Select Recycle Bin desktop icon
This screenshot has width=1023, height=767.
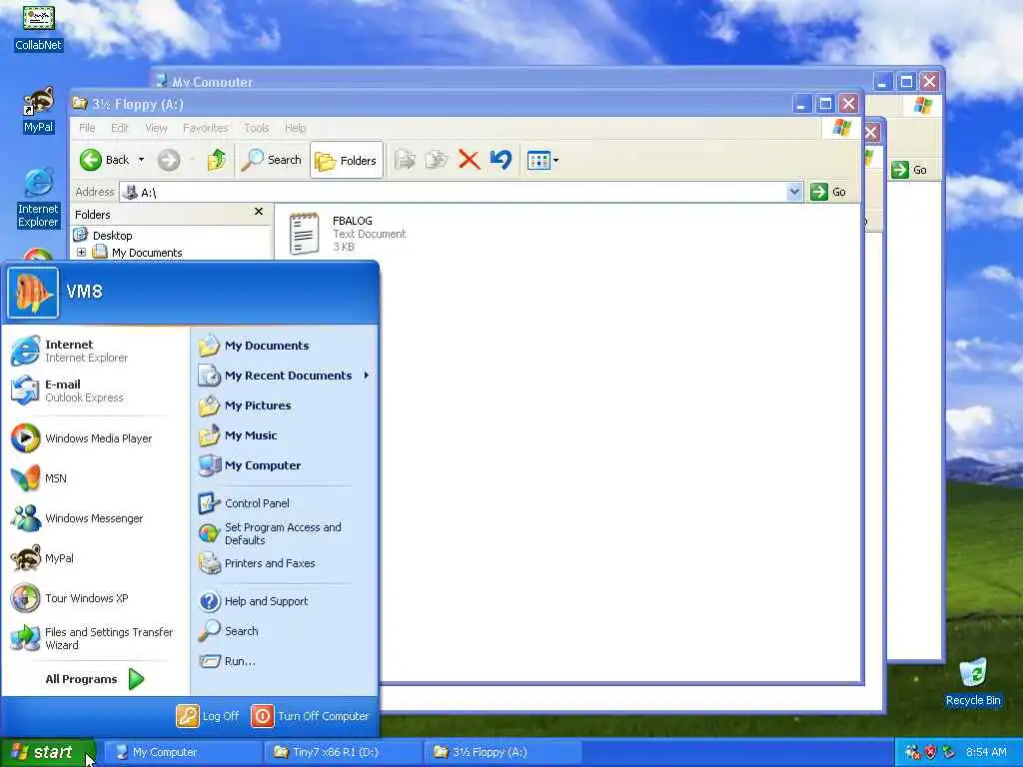(973, 682)
